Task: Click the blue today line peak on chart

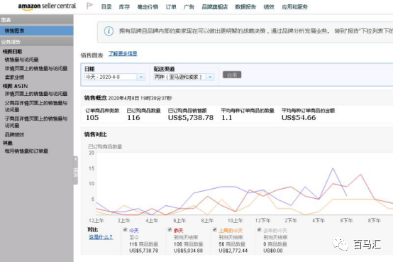Action: pos(333,168)
